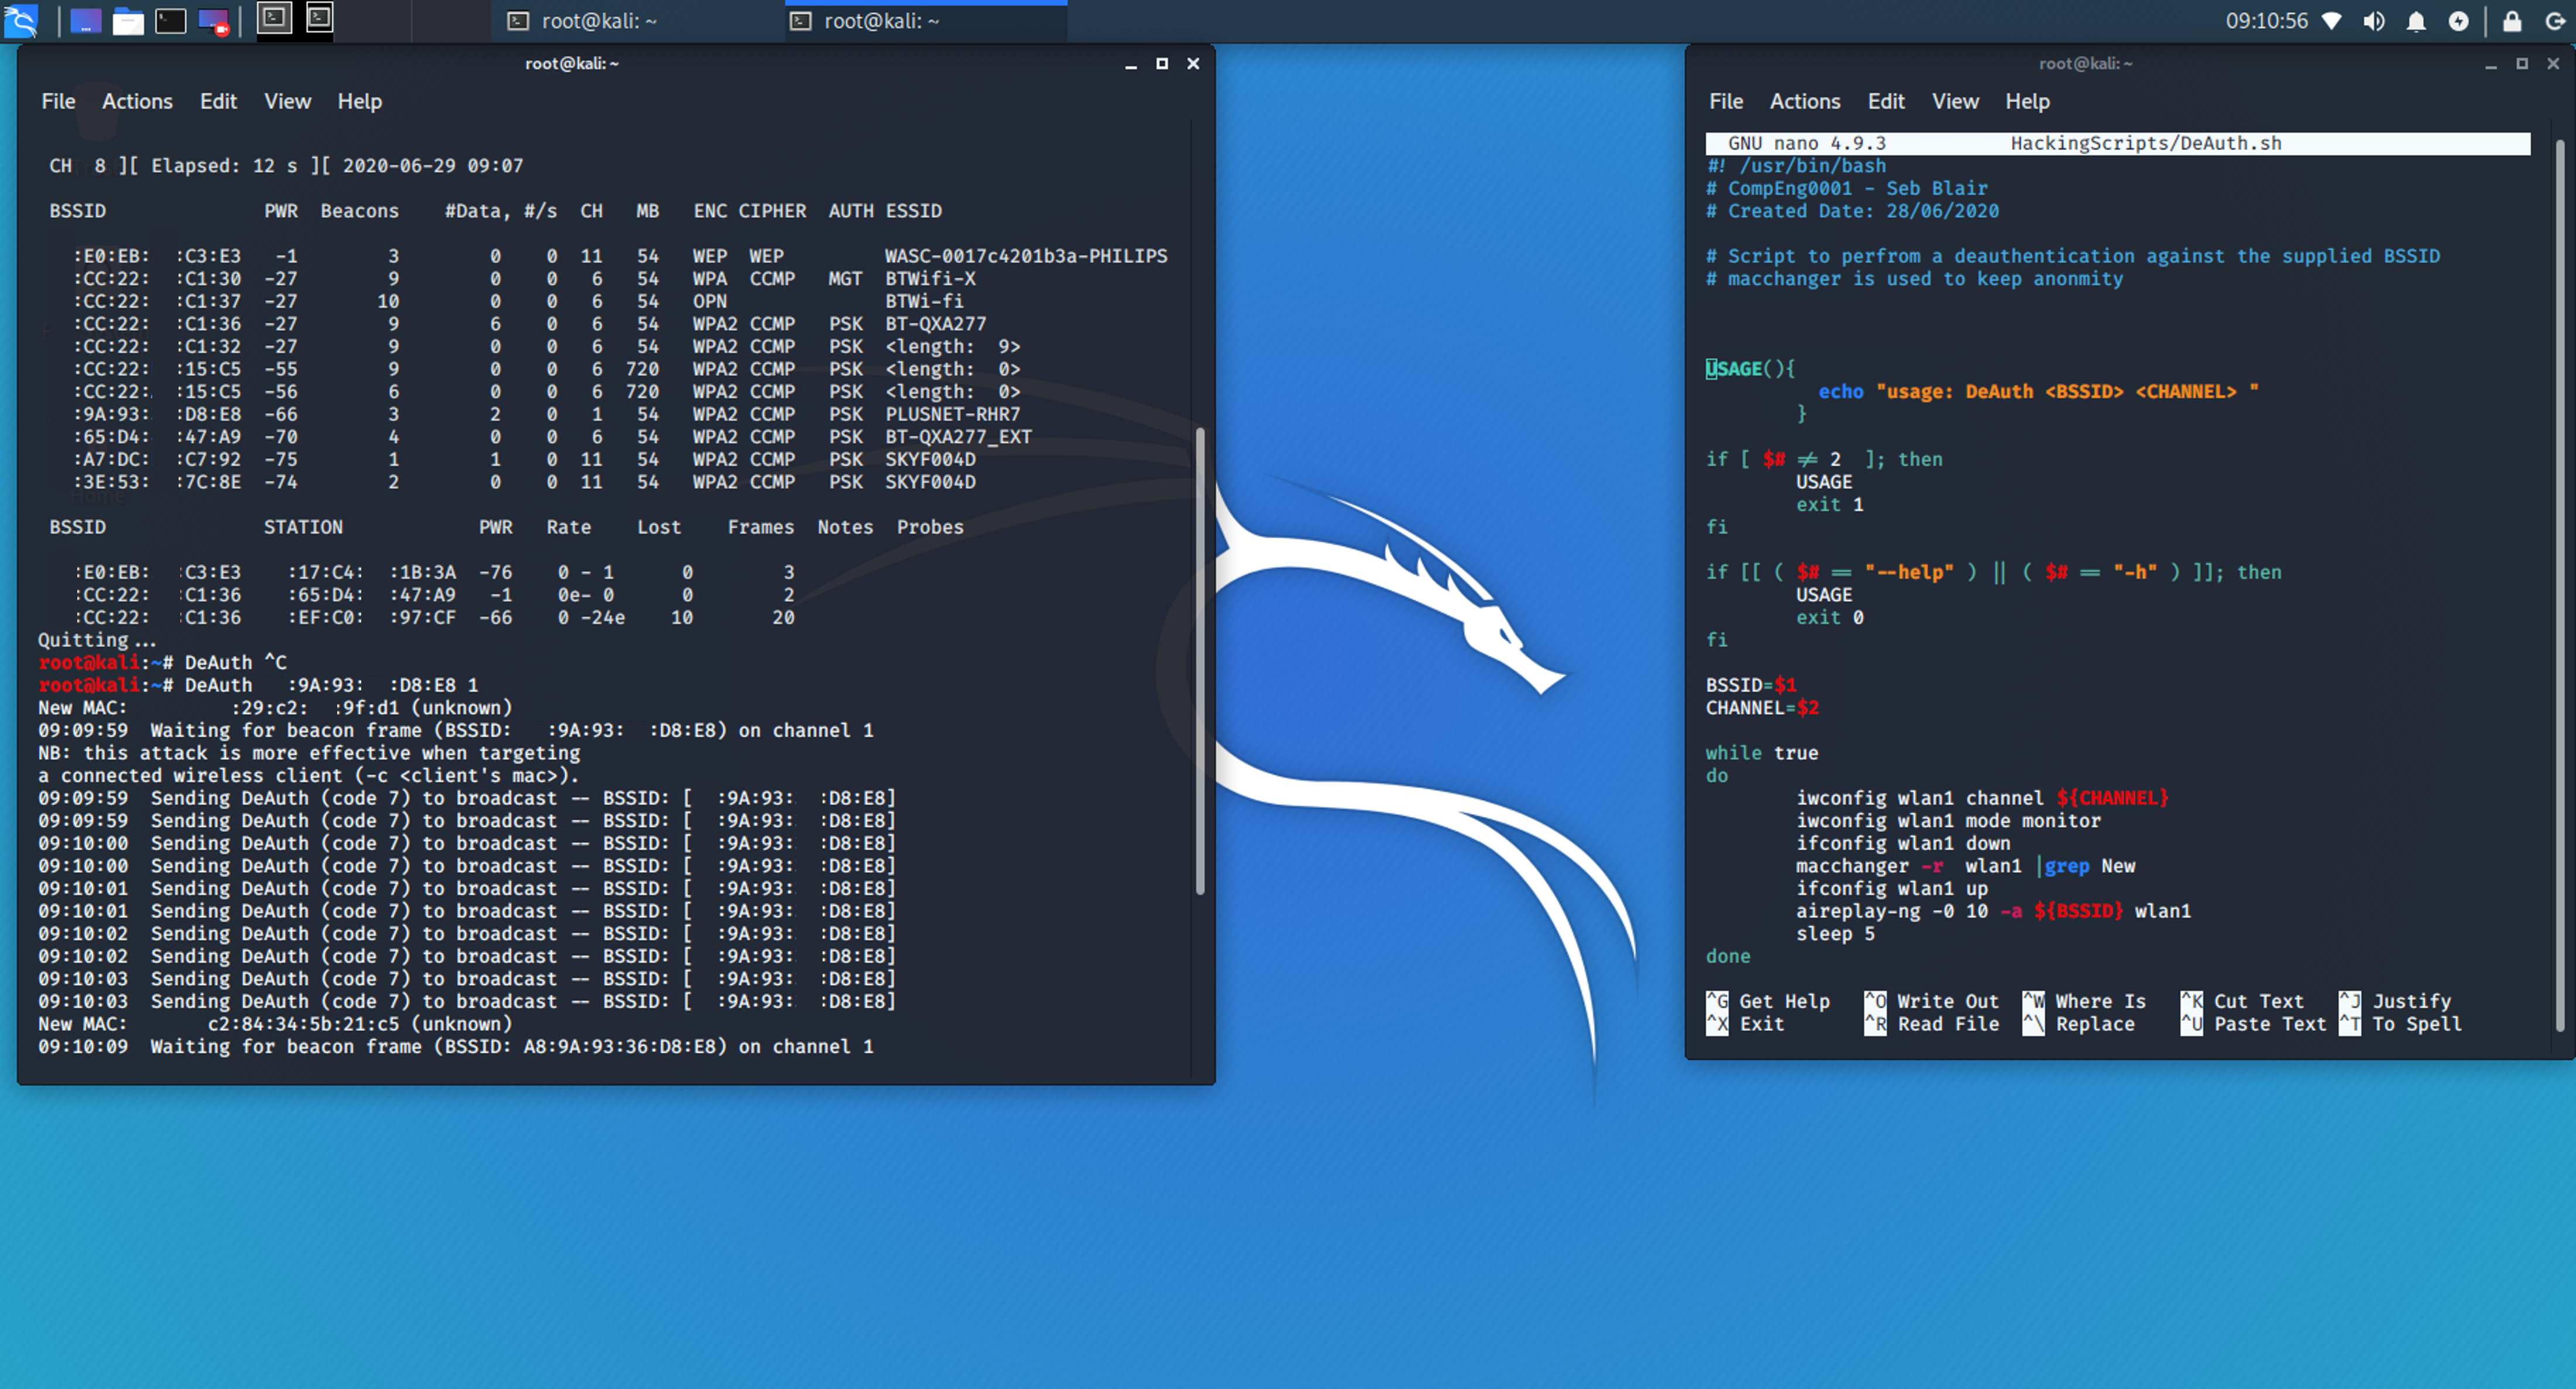Open the screen recorder launcher icon
The image size is (2576, 1389).
[x=214, y=21]
